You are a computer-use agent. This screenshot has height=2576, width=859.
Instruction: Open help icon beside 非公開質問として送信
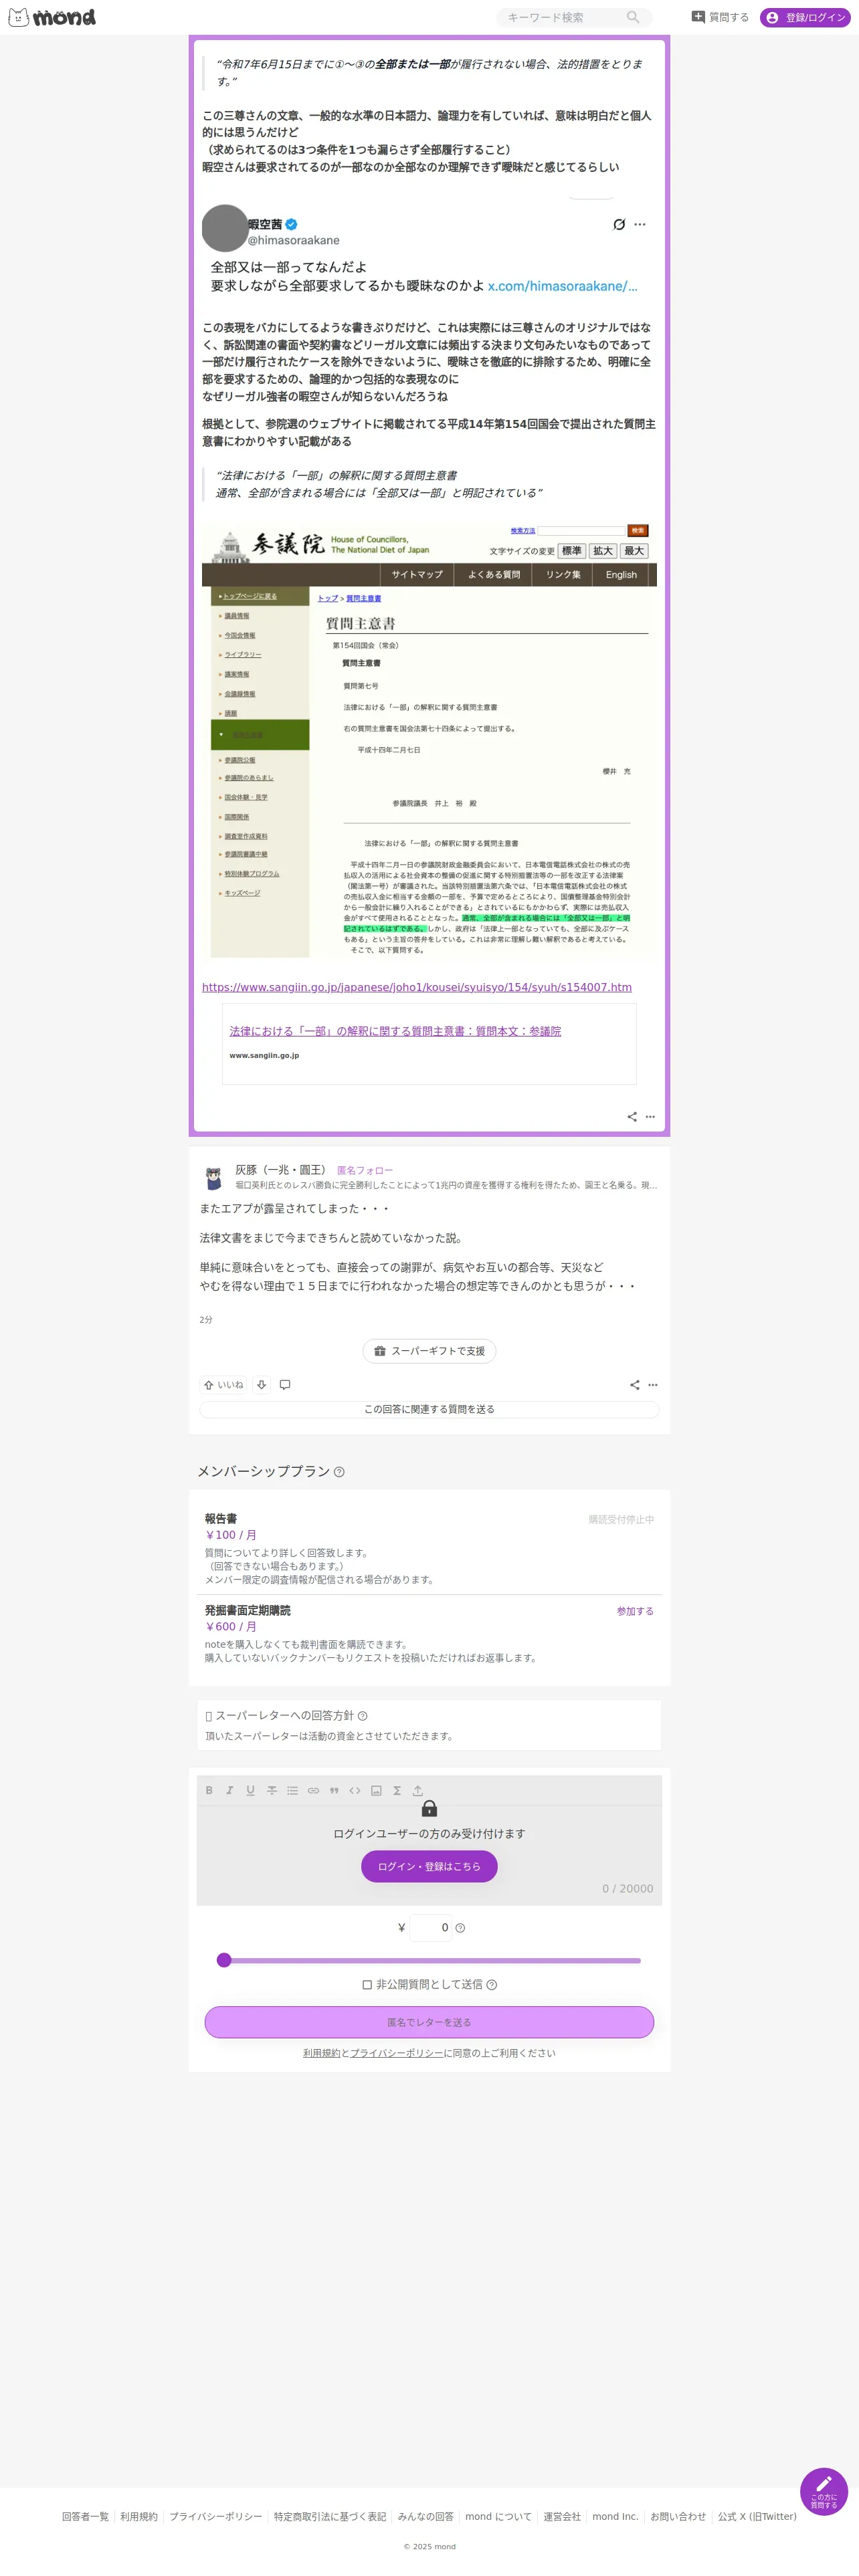pos(491,1984)
